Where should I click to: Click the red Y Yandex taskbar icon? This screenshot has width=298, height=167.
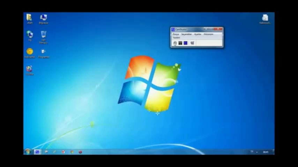(63, 152)
